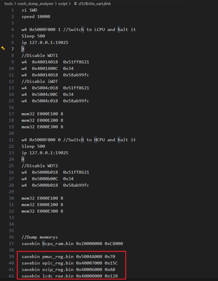Place cursor on the 'speed 10000' line

(x=36, y=17)
